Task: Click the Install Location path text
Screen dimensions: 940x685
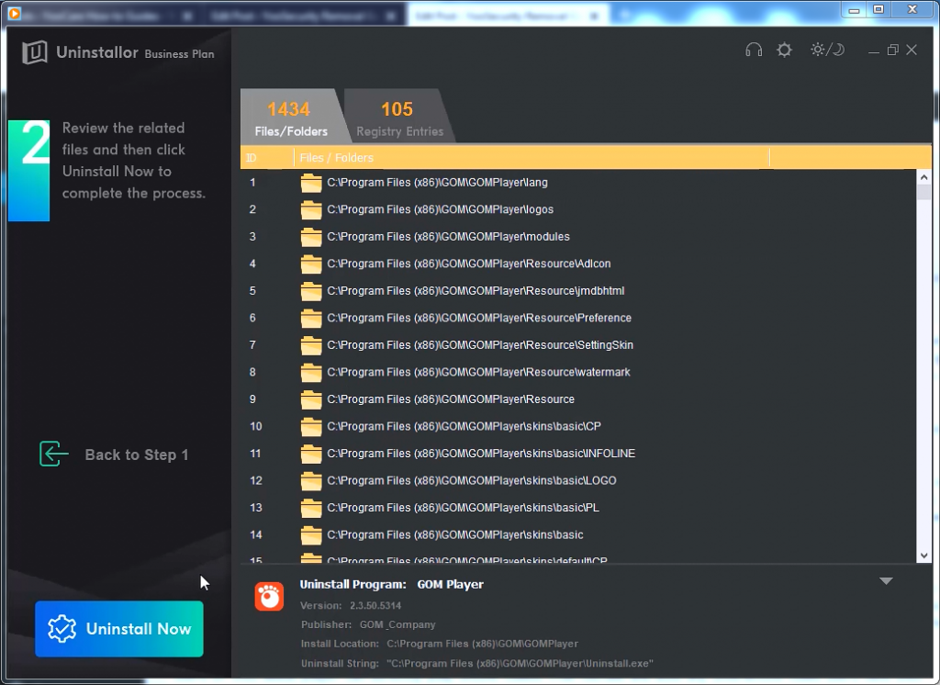Action: pyautogui.click(x=483, y=645)
